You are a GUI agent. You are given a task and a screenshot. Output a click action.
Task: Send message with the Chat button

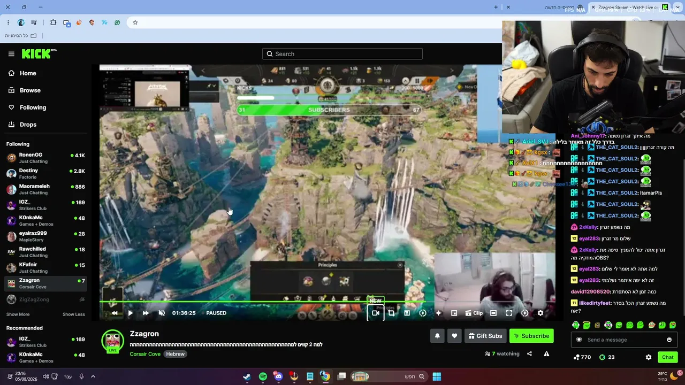click(x=668, y=357)
